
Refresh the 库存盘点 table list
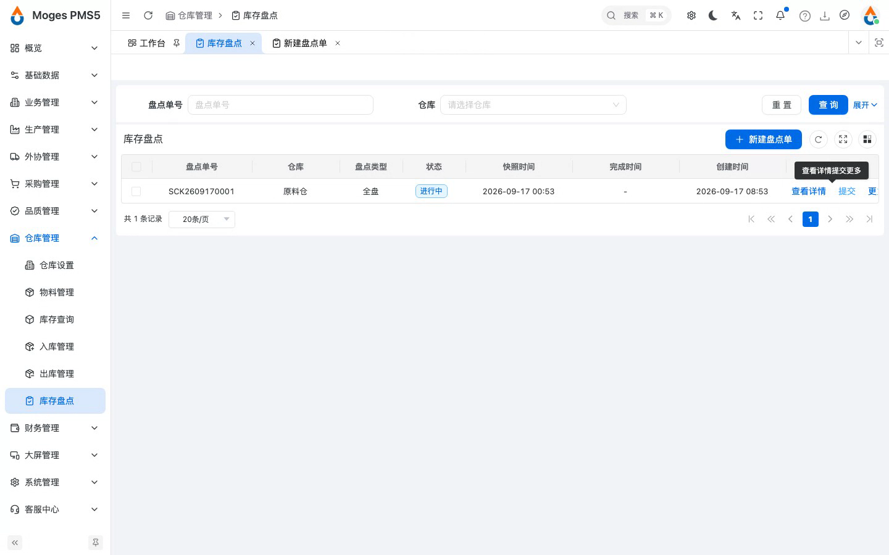pos(819,139)
